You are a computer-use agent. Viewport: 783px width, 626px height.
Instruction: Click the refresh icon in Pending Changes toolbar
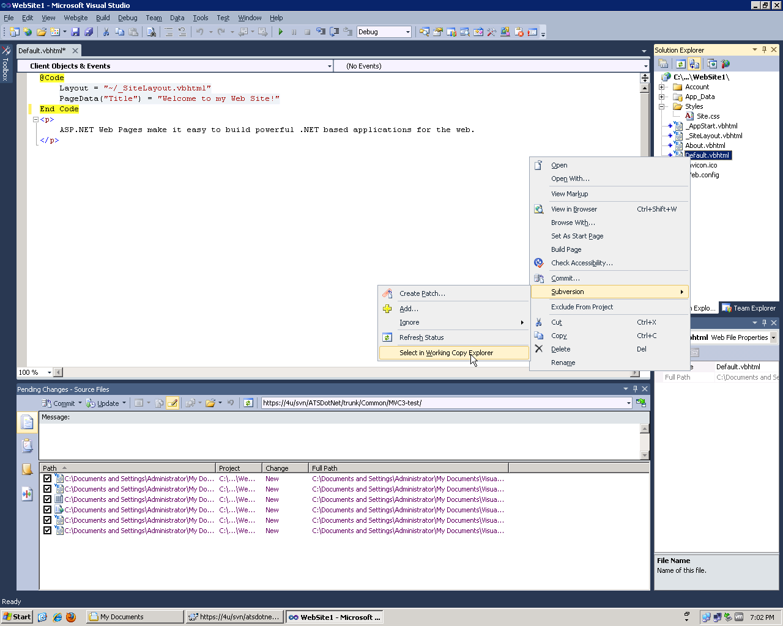click(248, 403)
